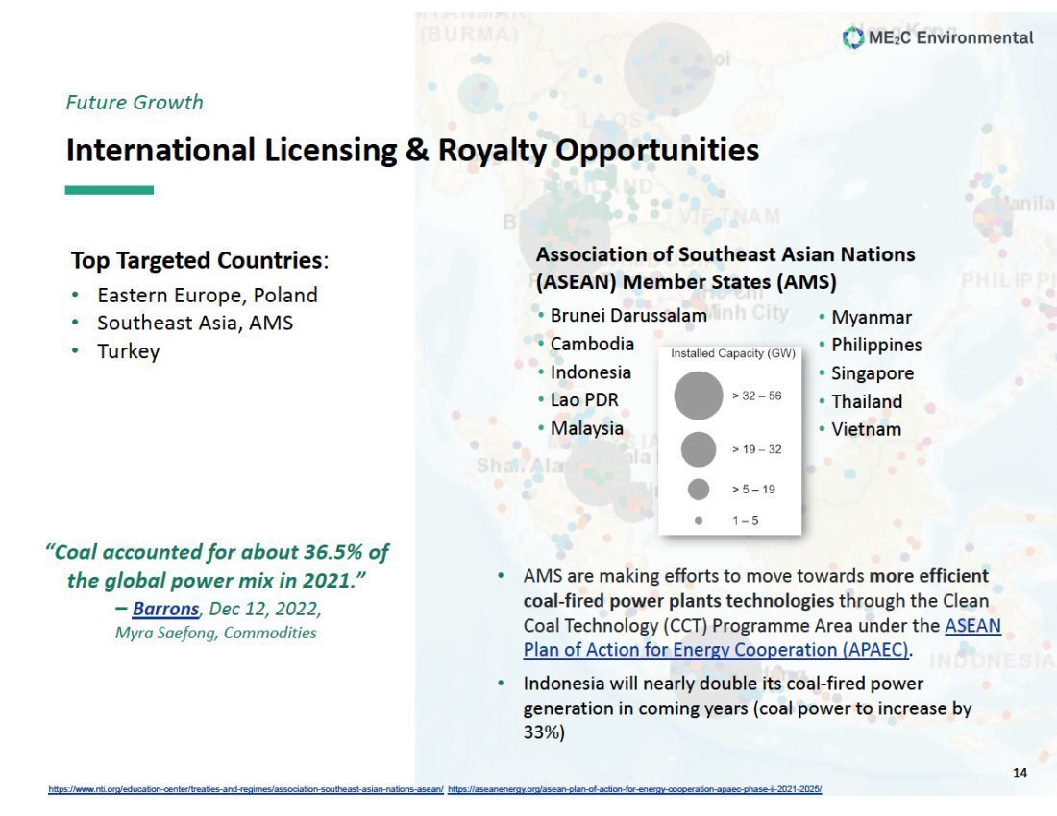Select the Installed Capacity (GW) legend title
Screen dimensions: 1057x816
pyautogui.click(x=732, y=353)
